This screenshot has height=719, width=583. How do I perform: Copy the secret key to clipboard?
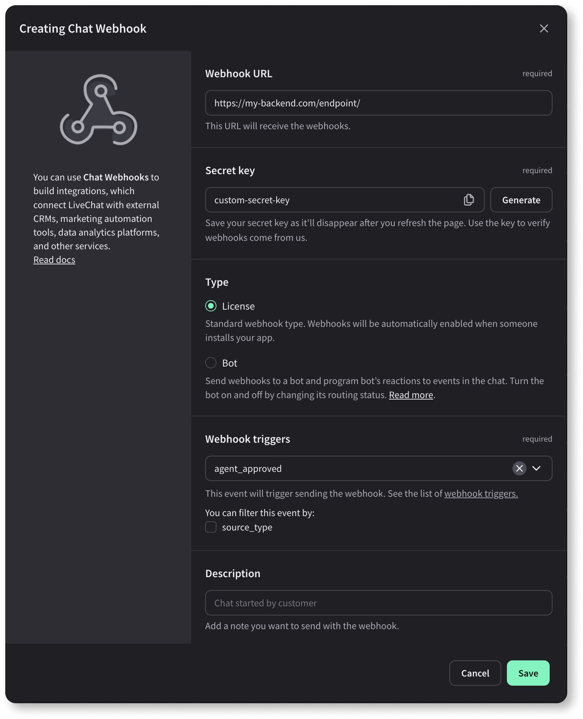coord(469,200)
